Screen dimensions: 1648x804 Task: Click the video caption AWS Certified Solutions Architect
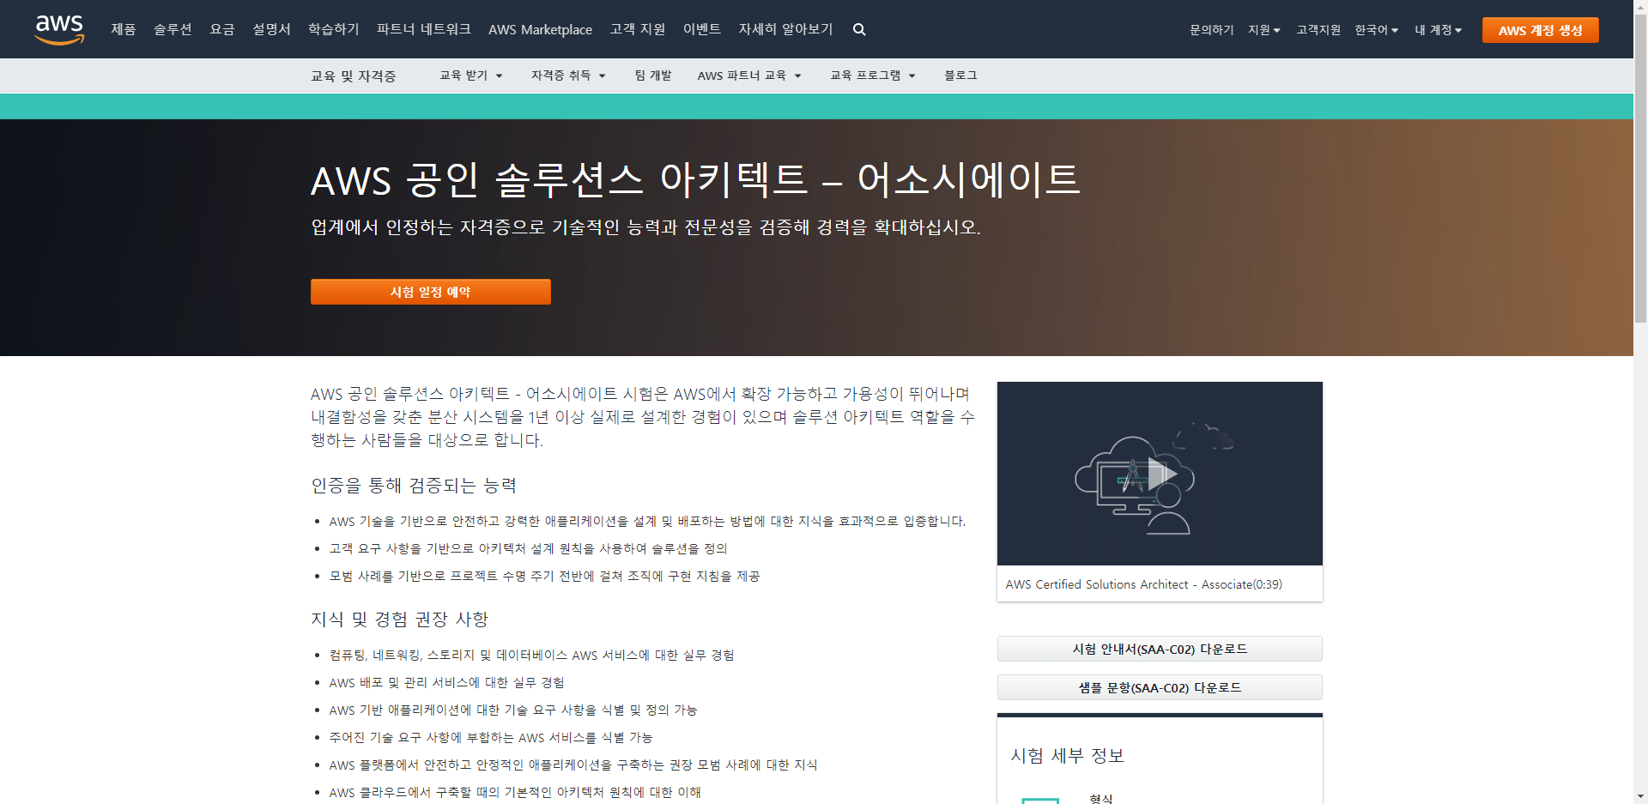click(x=1143, y=584)
